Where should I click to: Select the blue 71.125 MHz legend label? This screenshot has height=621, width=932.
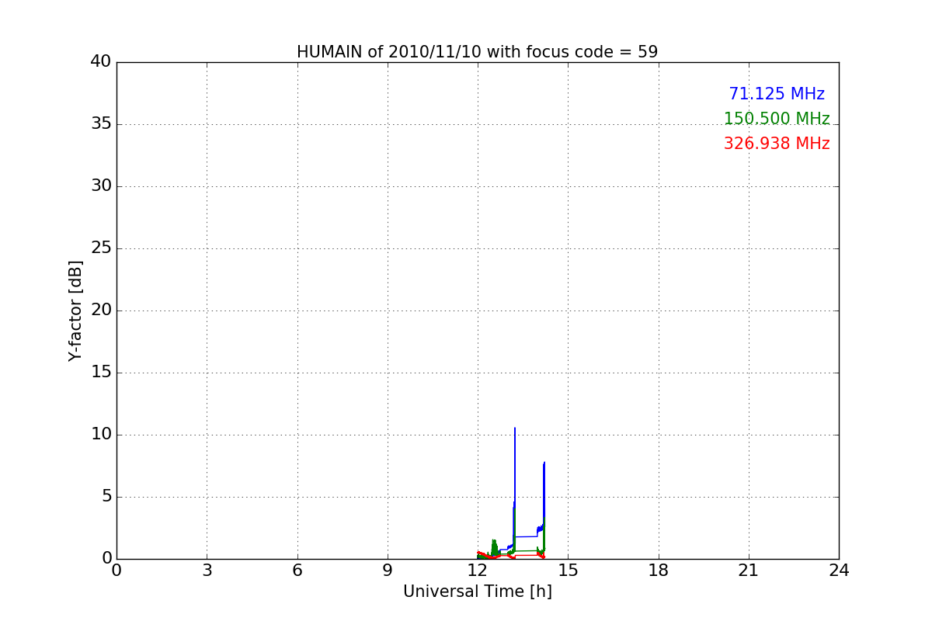pos(777,94)
